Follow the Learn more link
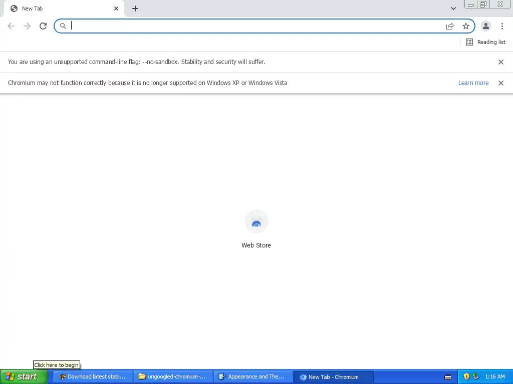 473,83
